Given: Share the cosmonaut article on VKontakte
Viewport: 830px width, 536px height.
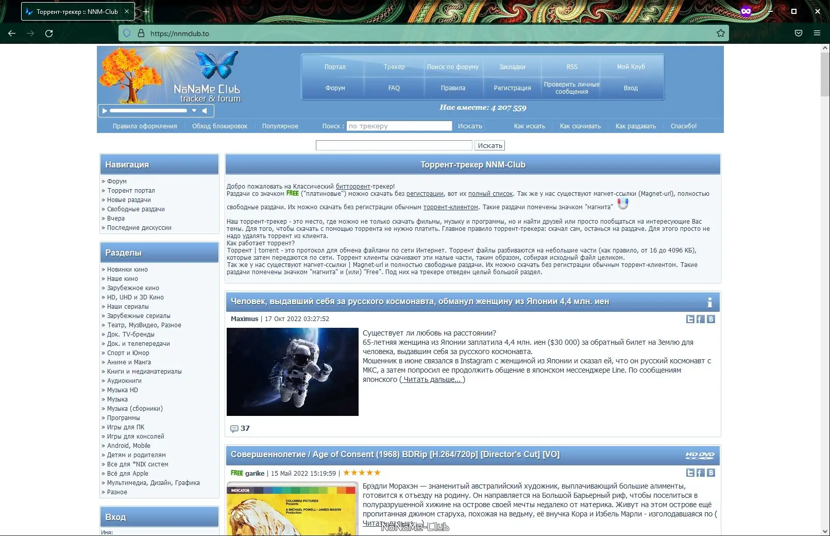Looking at the screenshot, I should click(x=711, y=319).
